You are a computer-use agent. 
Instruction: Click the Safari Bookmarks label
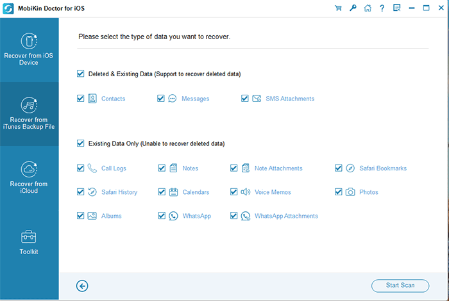pyautogui.click(x=383, y=168)
